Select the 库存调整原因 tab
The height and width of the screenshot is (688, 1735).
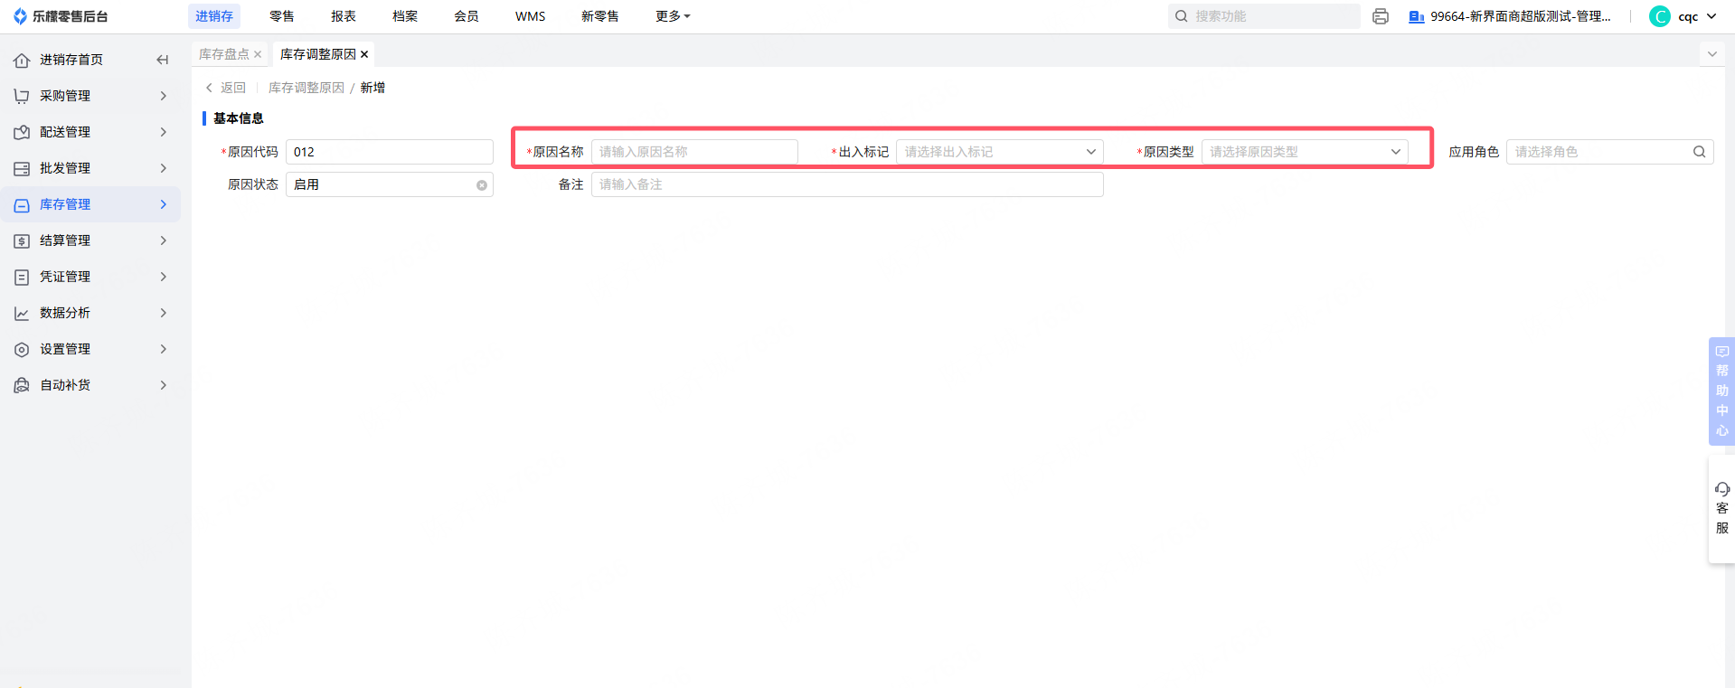(x=318, y=54)
